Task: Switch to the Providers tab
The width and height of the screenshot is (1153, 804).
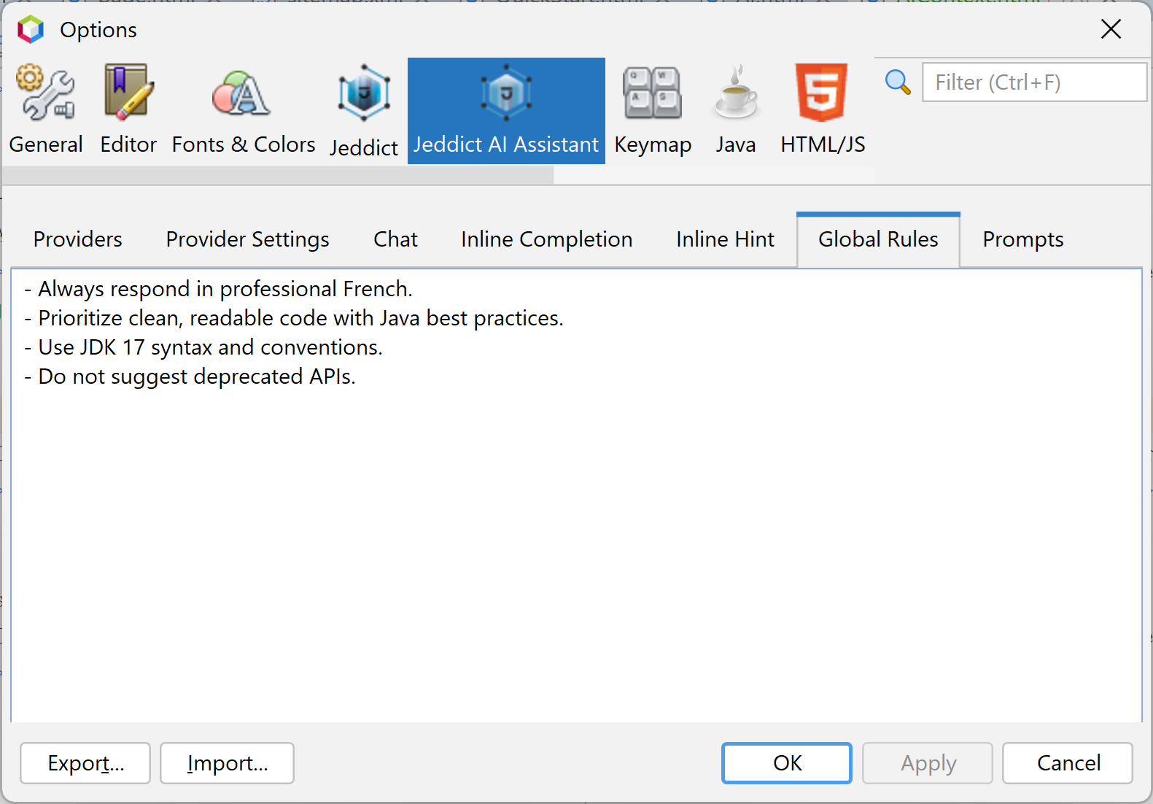Action: tap(78, 239)
